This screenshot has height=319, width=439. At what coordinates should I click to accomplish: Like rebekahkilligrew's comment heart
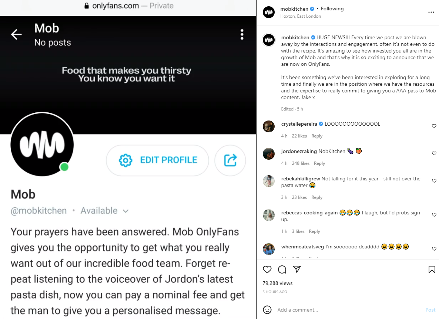point(434,181)
